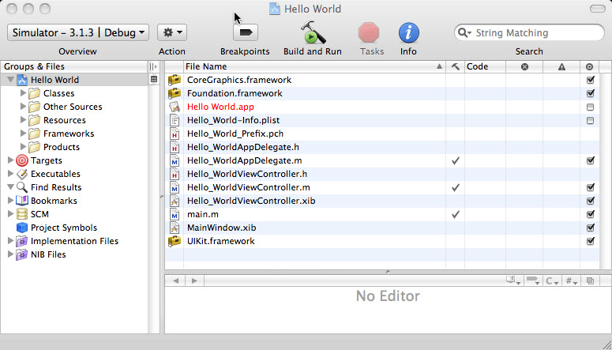Uncheck target box for Hello_WorldViewController.xib
Image resolution: width=612 pixels, height=350 pixels.
[590, 201]
